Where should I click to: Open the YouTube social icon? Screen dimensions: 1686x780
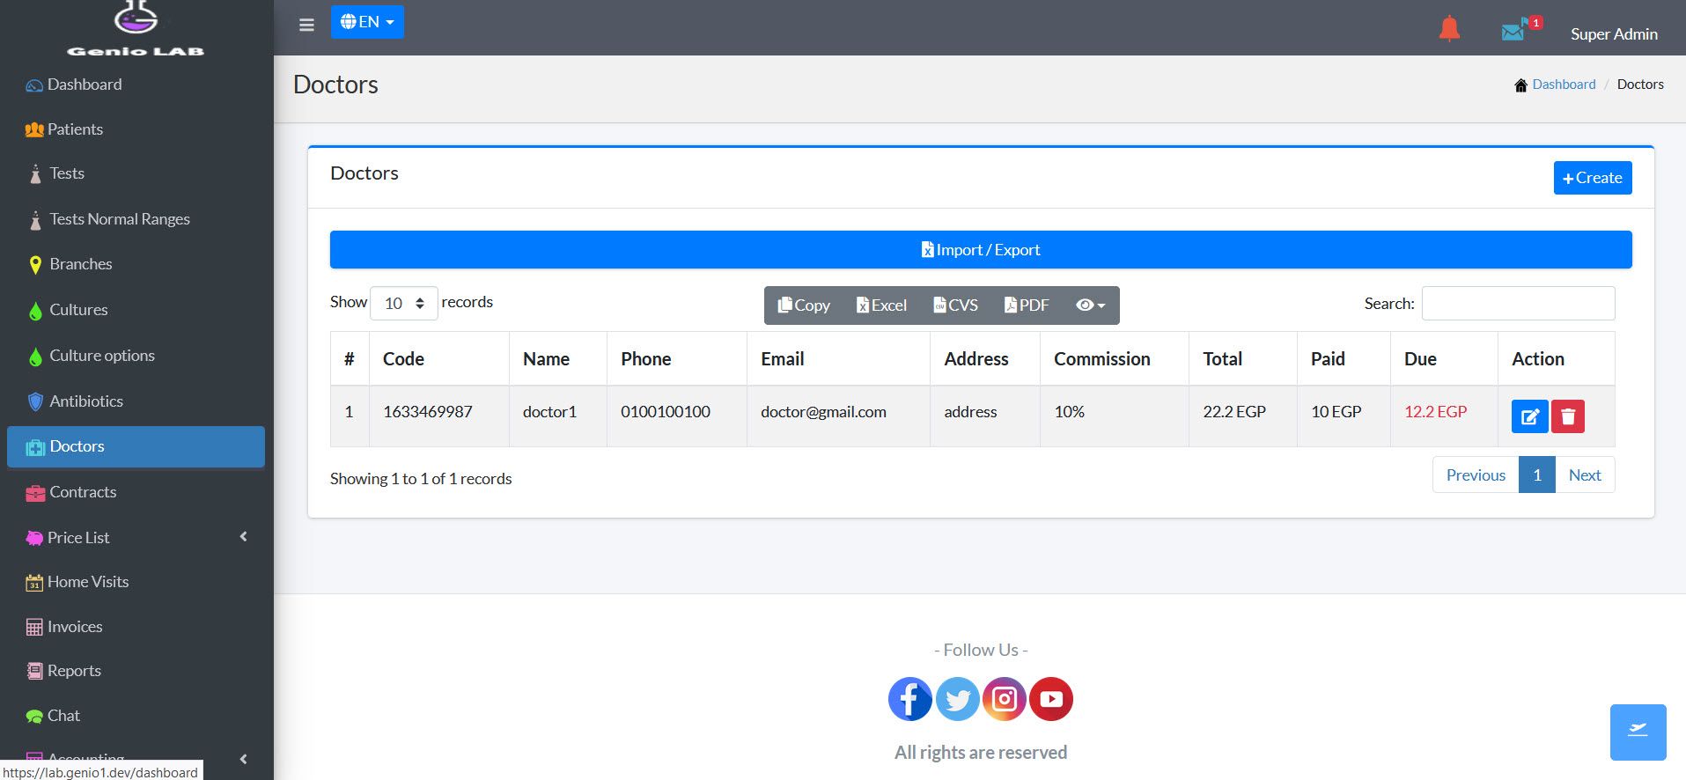click(1051, 699)
